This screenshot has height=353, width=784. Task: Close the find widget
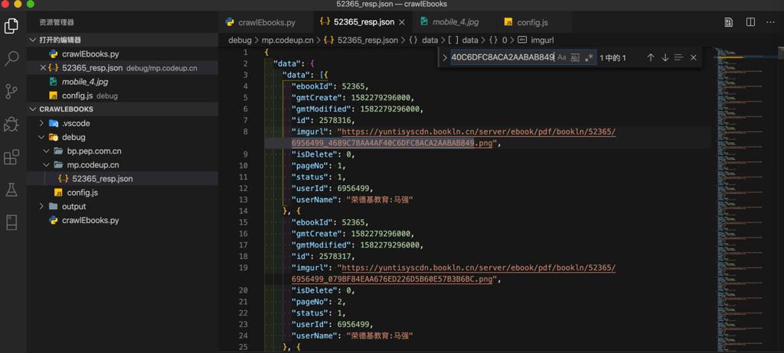click(x=693, y=57)
